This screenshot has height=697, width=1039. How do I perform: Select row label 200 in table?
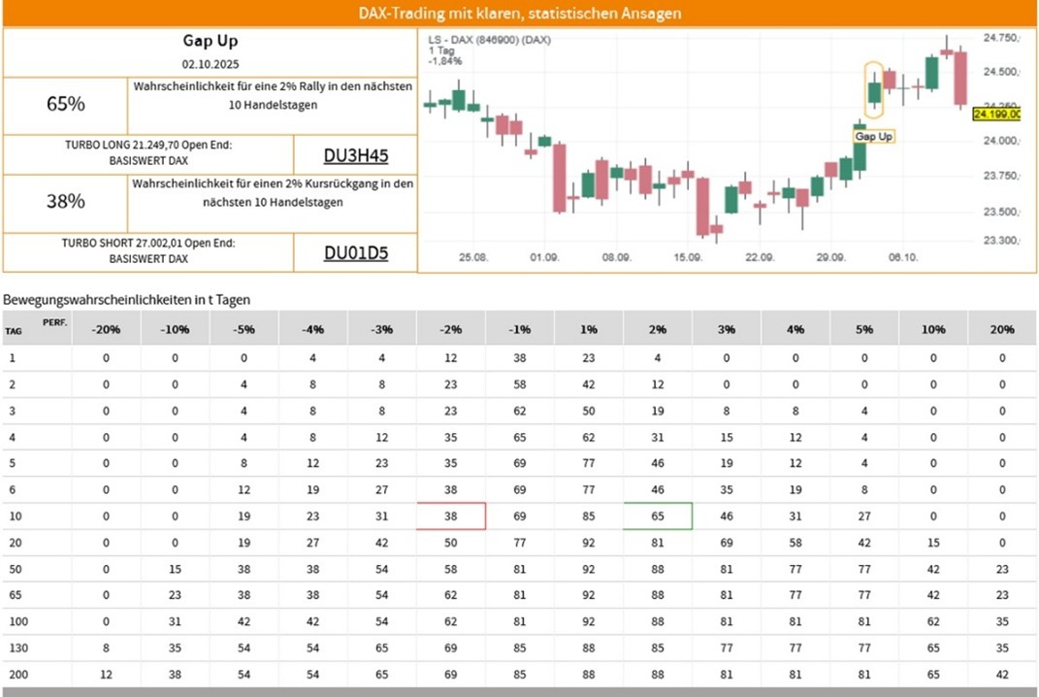point(15,674)
